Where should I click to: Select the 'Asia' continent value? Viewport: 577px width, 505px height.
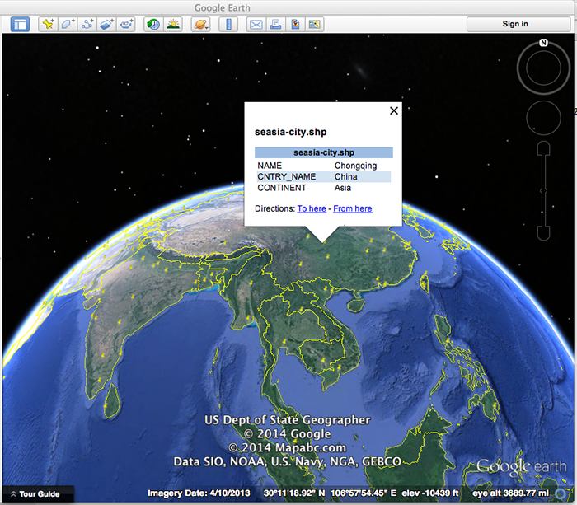click(343, 188)
